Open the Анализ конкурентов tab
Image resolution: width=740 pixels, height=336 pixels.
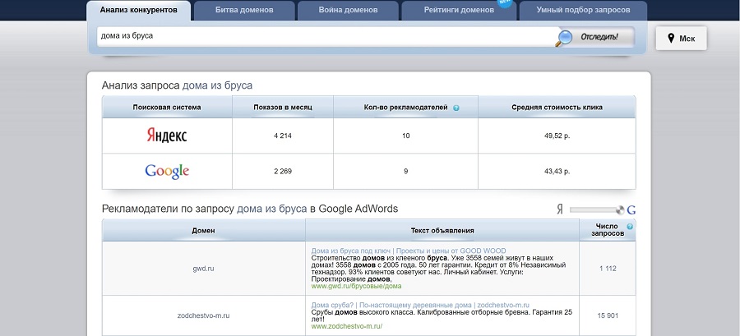tap(139, 10)
